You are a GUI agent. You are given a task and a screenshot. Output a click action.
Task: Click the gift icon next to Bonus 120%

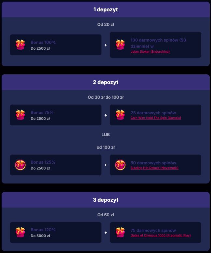(20, 232)
